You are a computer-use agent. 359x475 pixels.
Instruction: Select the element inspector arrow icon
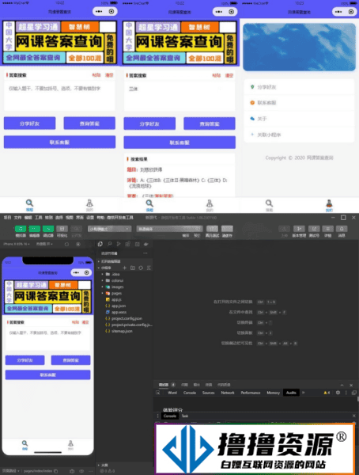(x=157, y=393)
